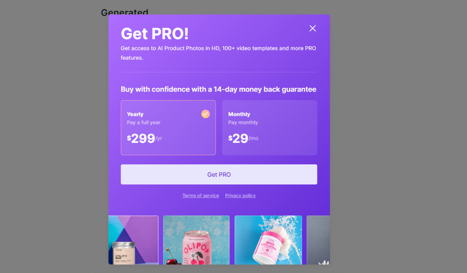Click the Get PRO button
Viewport: 467px width, 273px height.
[x=219, y=174]
